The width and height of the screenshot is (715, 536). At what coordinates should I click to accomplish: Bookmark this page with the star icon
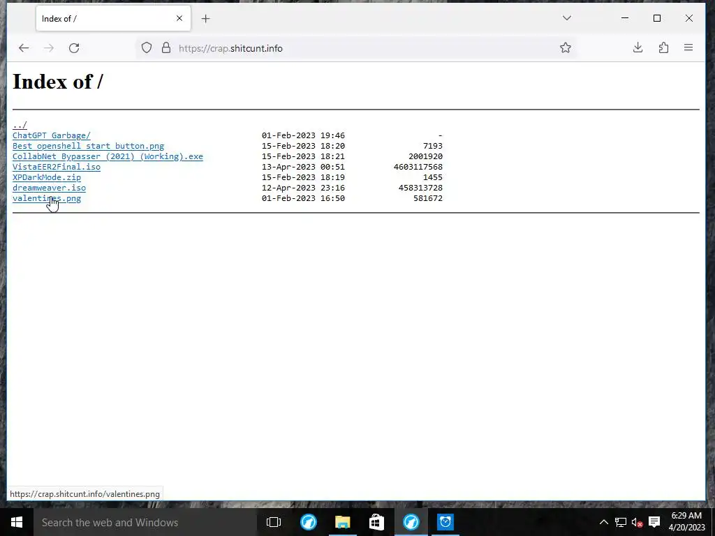(x=566, y=48)
